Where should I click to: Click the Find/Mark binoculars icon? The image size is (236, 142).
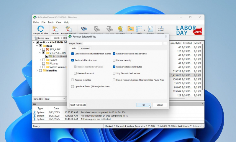click(84, 29)
